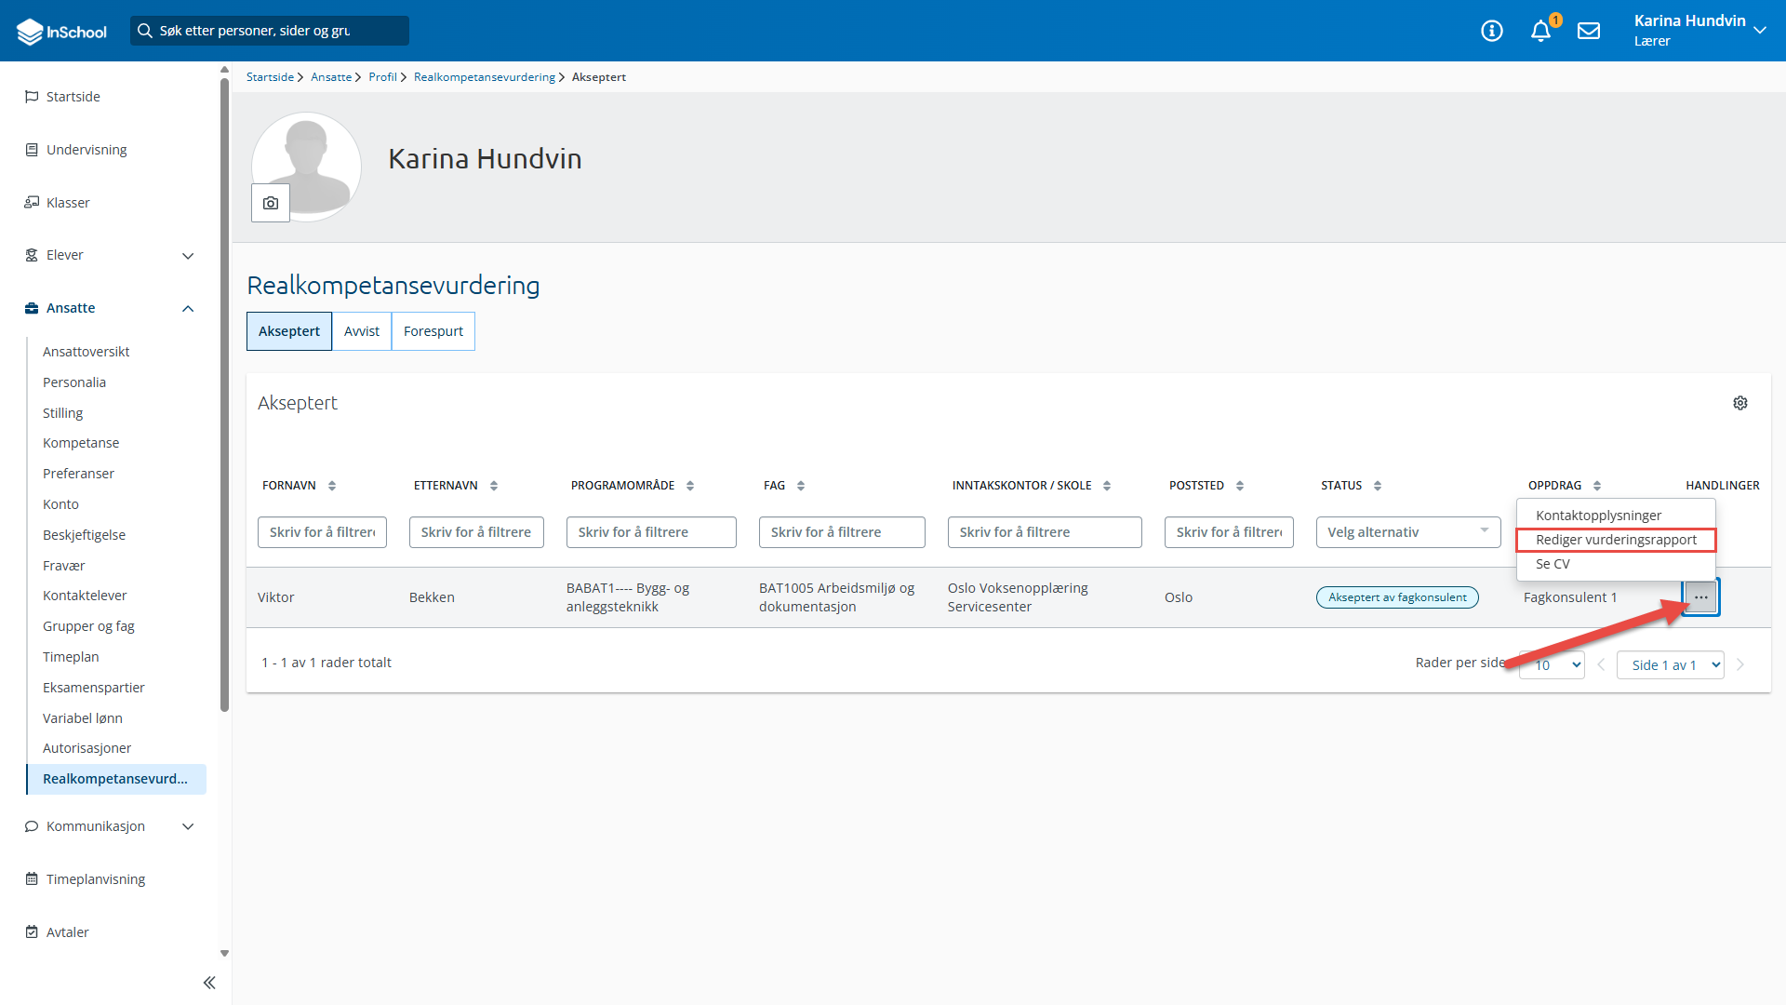1786x1005 pixels.
Task: Click the Oslo Voksenopplæring Servicesenter cell
Action: [1018, 597]
